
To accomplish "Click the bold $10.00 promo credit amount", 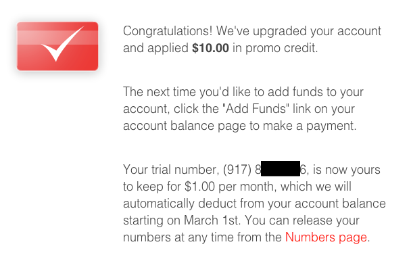I will 210,48.
